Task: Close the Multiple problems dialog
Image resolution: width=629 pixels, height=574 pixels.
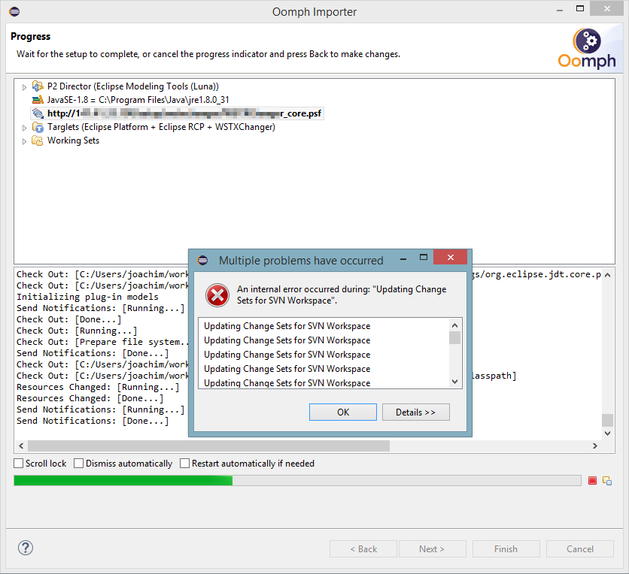Action: coord(450,257)
